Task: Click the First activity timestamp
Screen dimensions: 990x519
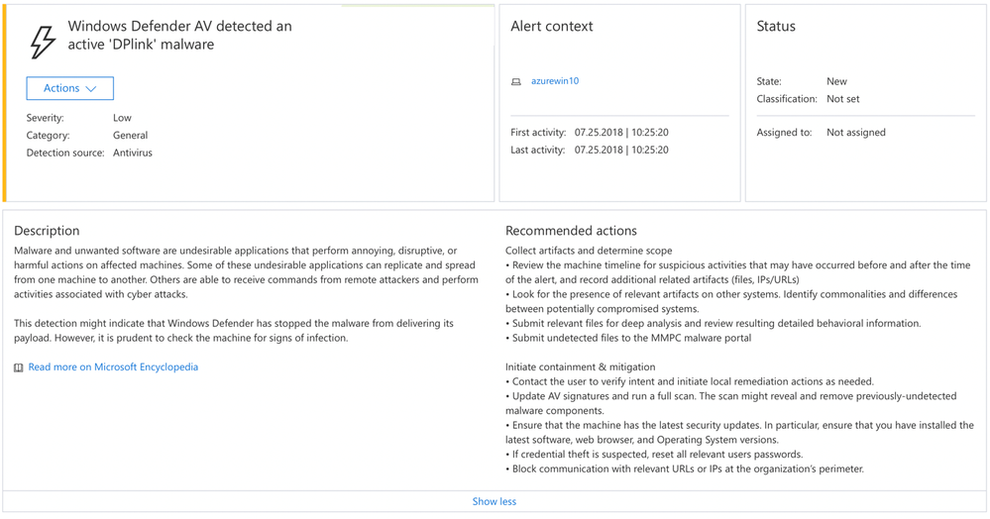Action: click(621, 133)
